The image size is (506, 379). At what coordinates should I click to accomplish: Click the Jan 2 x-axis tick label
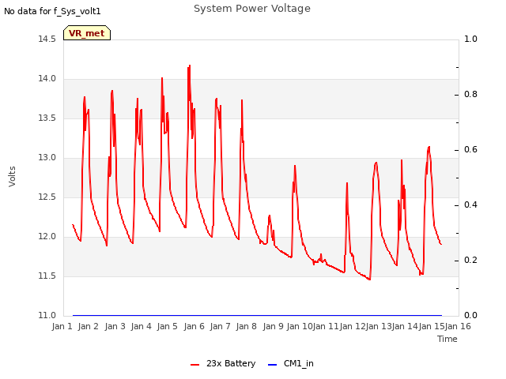88,326
